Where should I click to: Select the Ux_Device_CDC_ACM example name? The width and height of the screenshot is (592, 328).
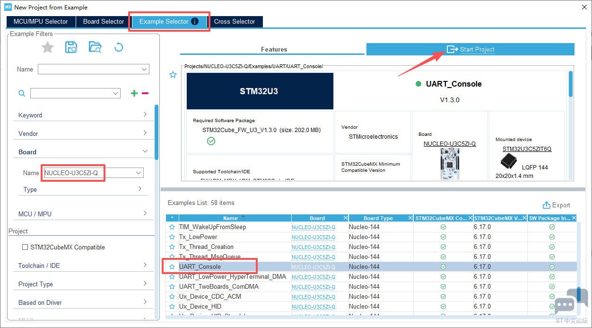(x=210, y=296)
